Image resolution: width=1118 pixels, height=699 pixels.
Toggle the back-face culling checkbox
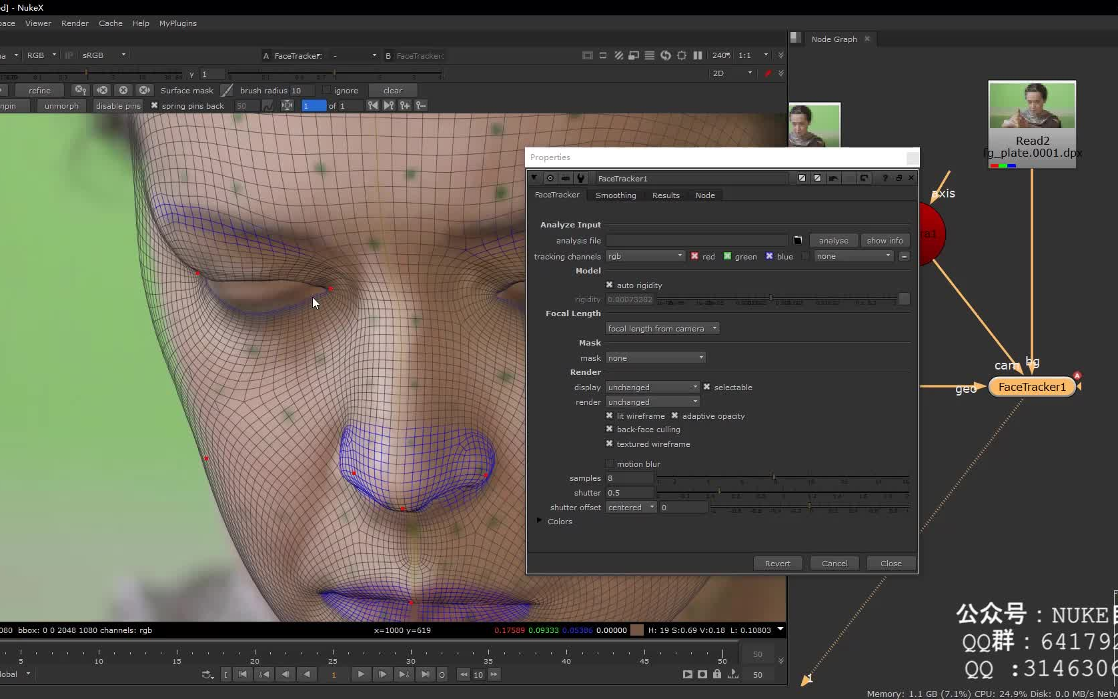pos(609,429)
